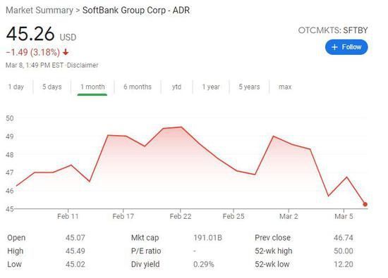The height and width of the screenshot is (278, 388).
Task: Click the OTCMKTS: SFTBY ticker label
Action: coord(333,30)
